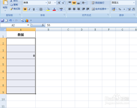Apply percent style
The width and height of the screenshot is (137, 108).
coord(120,9)
